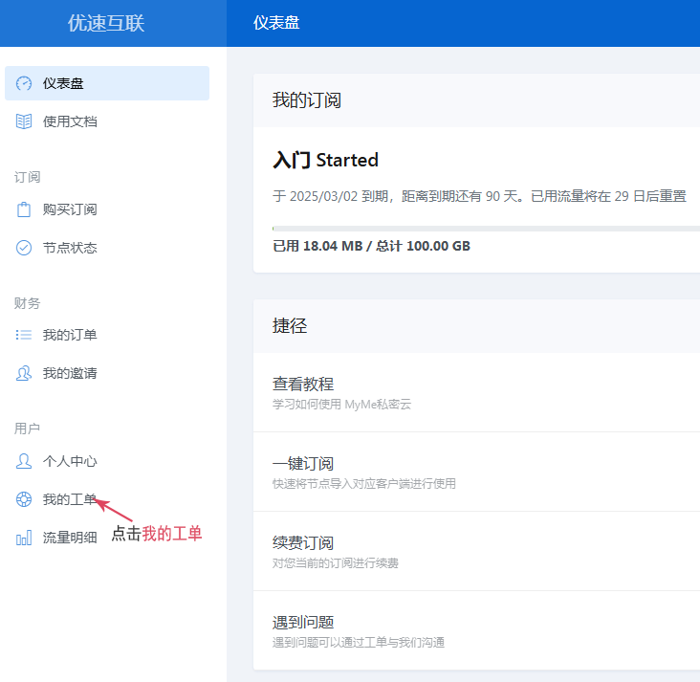The height and width of the screenshot is (682, 700).
Task: Click the people icon beside 我的邀请
Action: [x=24, y=373]
